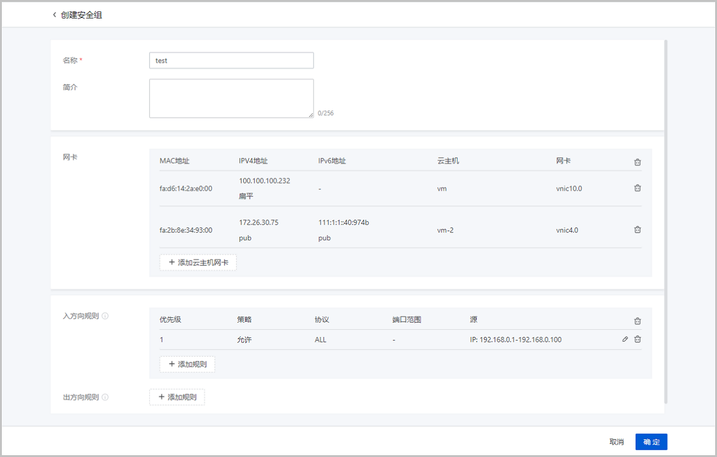Click 添加云主机网卡 button
This screenshot has width=717, height=457.
tap(198, 262)
